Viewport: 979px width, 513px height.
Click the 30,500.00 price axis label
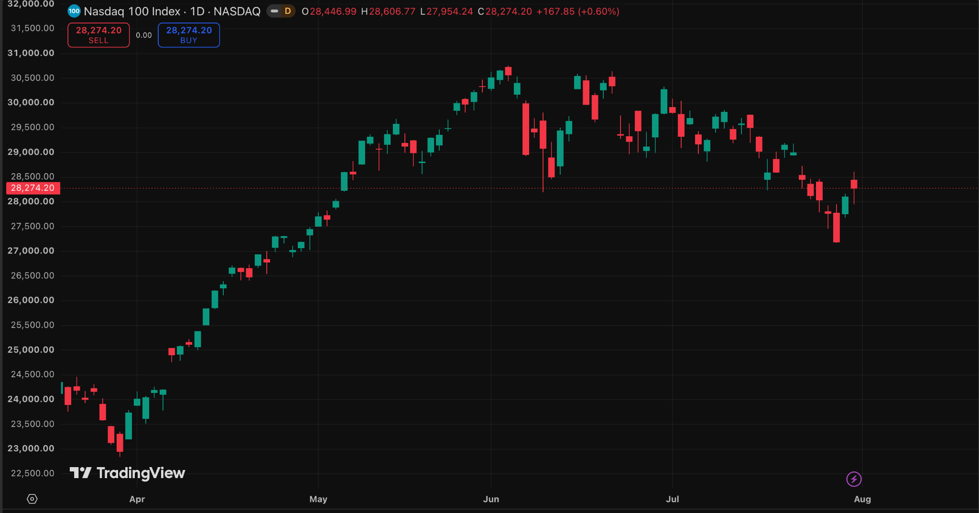pos(33,78)
